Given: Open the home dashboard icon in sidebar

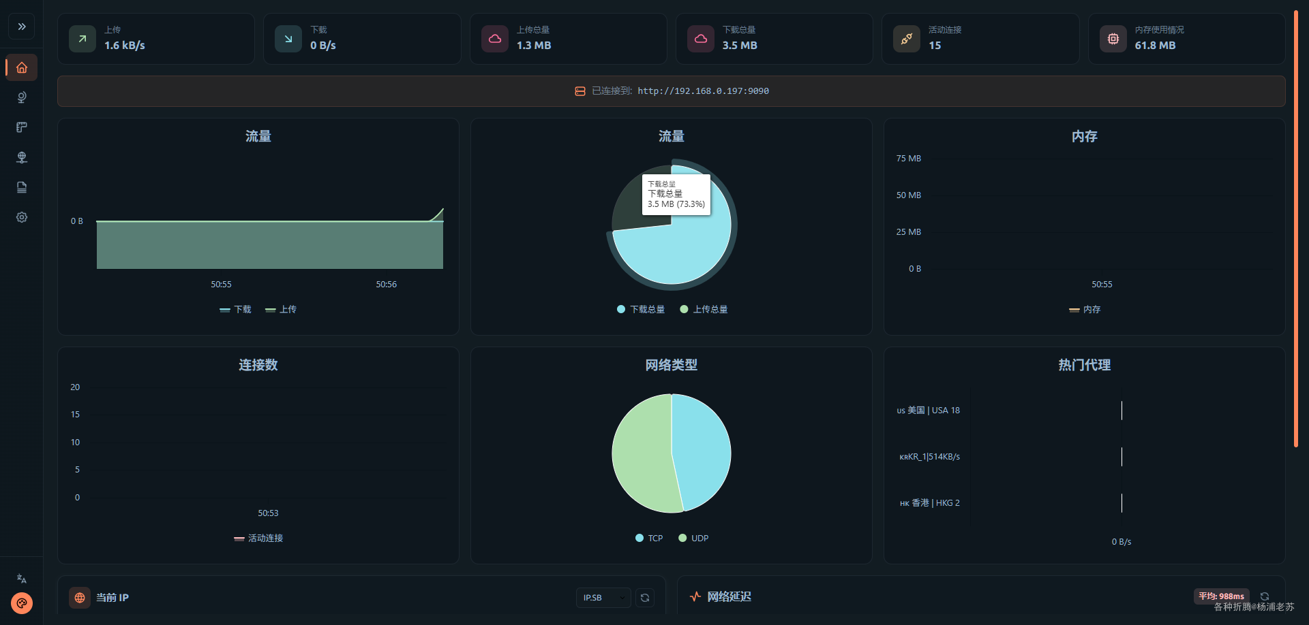Looking at the screenshot, I should click(22, 67).
